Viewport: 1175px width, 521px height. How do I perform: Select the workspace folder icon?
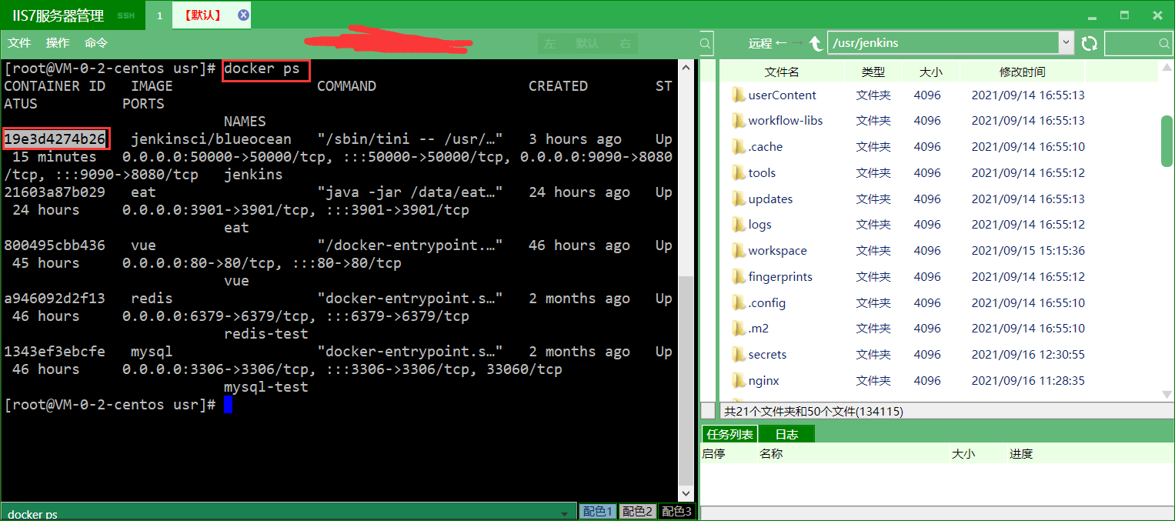(739, 250)
